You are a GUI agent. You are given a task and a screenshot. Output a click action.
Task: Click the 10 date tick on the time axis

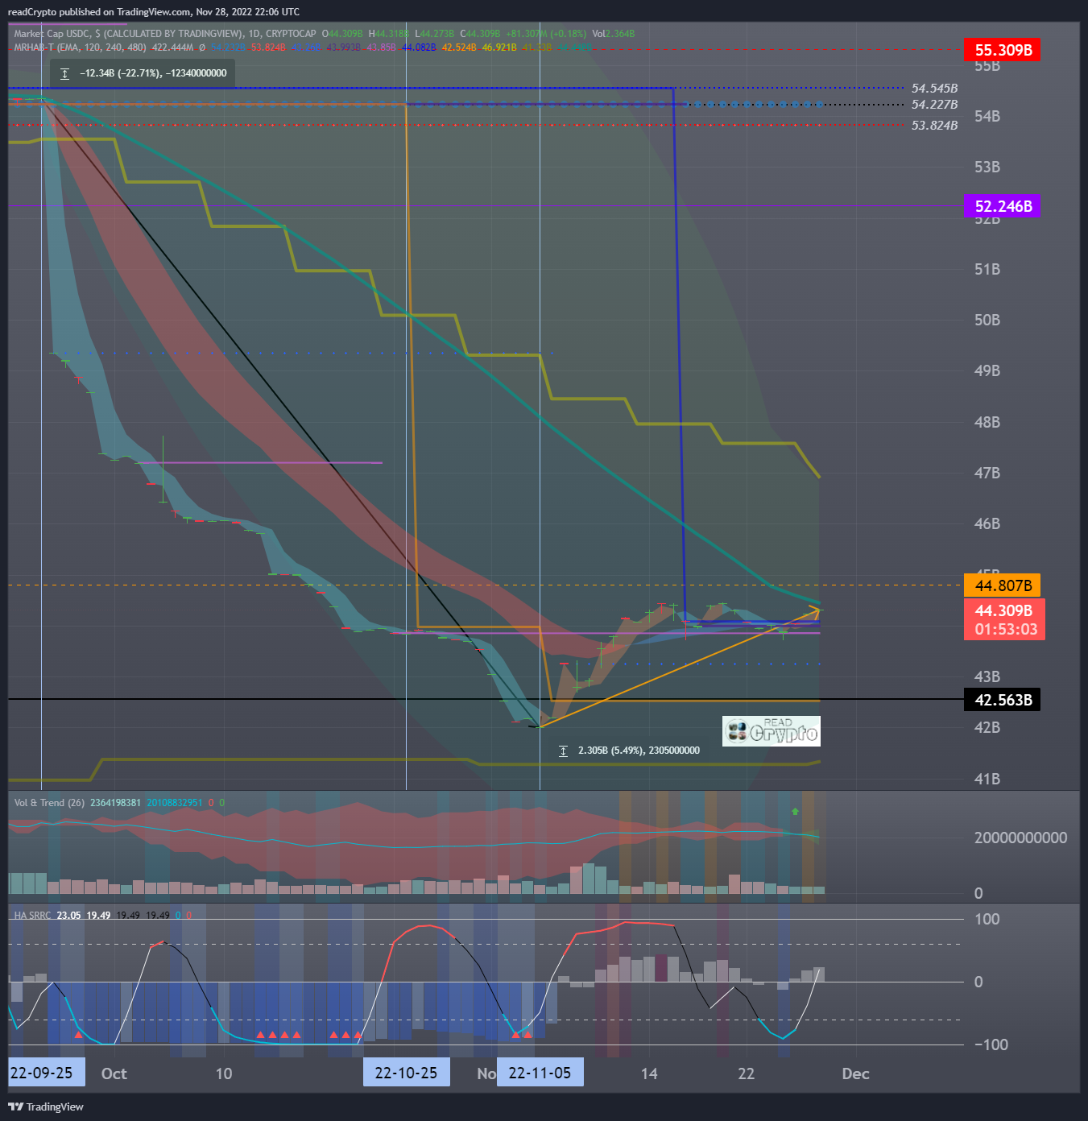[x=224, y=1073]
